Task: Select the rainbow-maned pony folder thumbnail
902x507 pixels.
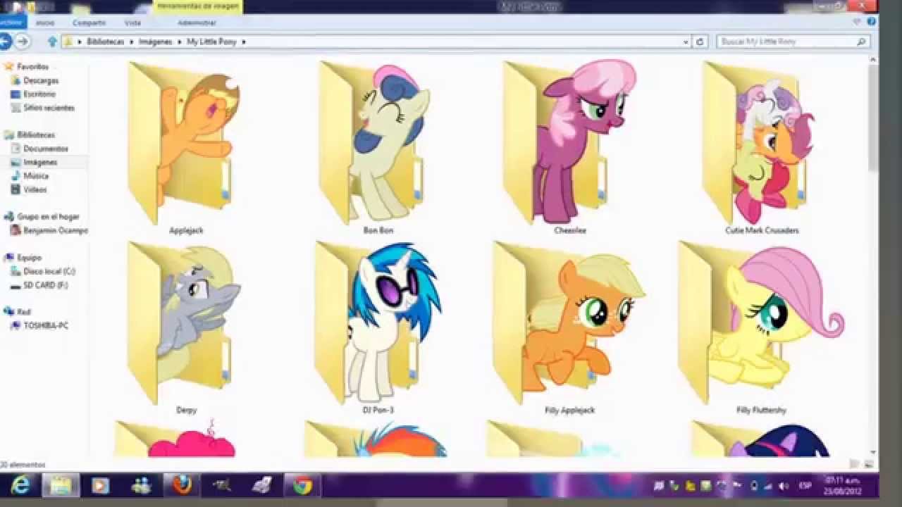Action: click(376, 439)
